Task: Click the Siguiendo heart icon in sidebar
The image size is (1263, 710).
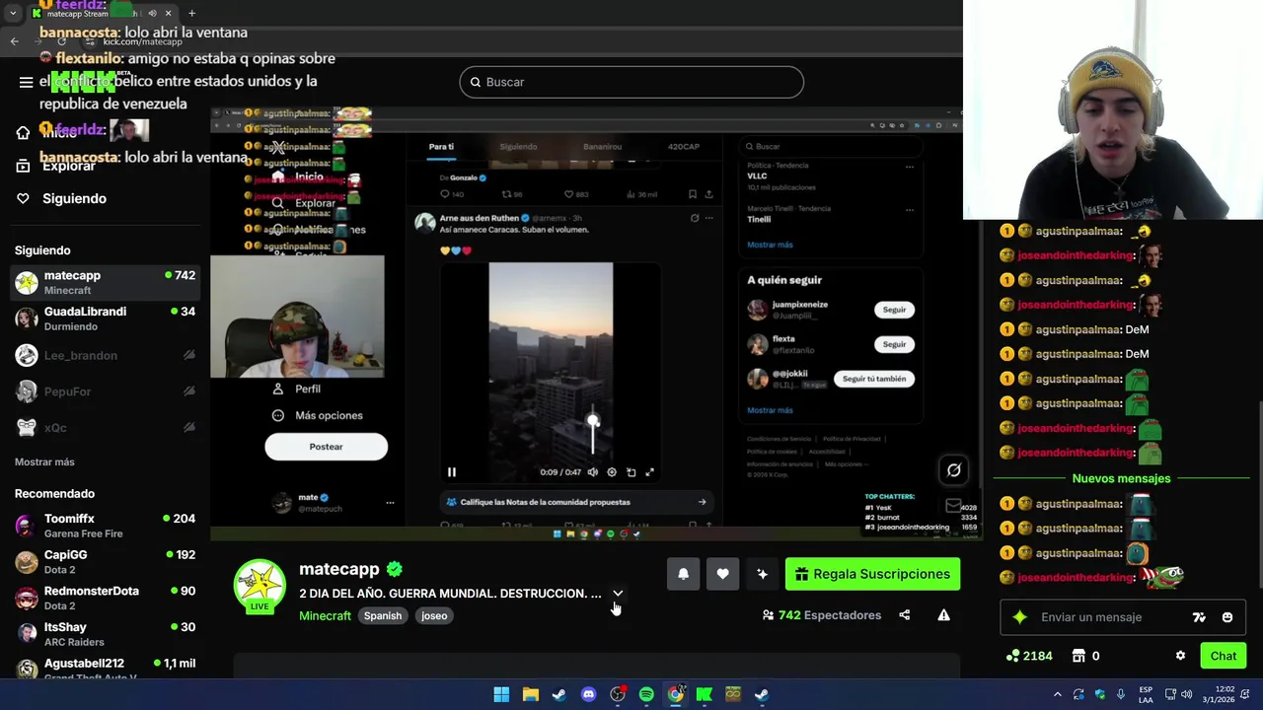Action: click(x=24, y=198)
